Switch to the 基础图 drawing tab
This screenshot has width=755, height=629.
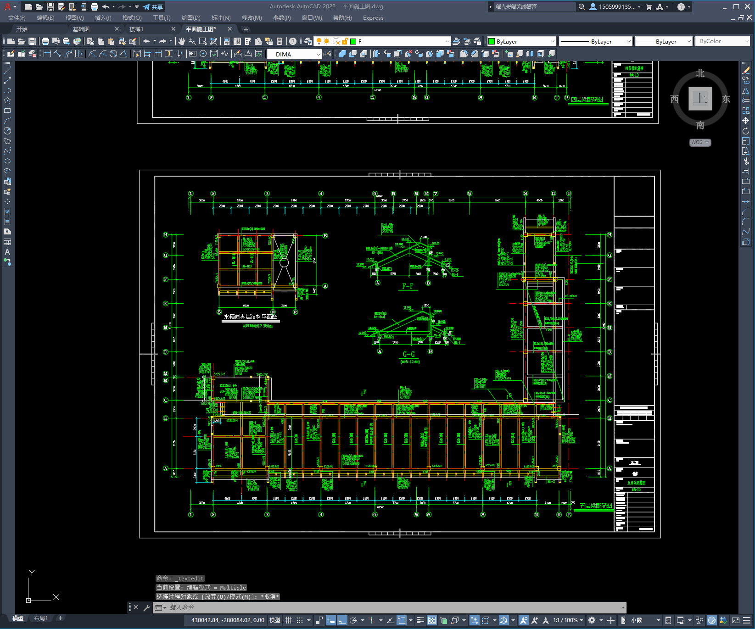pyautogui.click(x=81, y=29)
